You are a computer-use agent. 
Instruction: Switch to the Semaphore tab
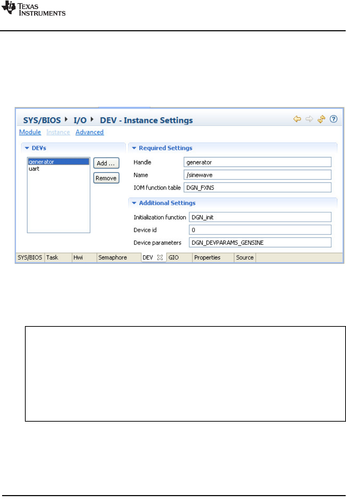point(119,258)
